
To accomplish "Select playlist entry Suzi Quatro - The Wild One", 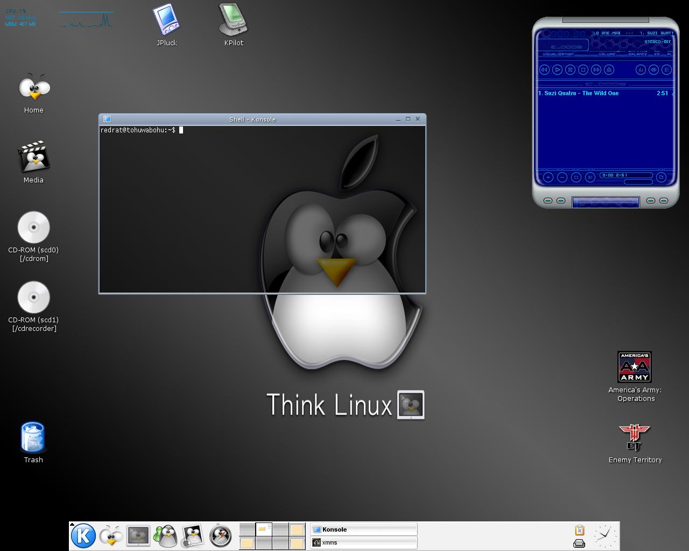I will tap(603, 93).
